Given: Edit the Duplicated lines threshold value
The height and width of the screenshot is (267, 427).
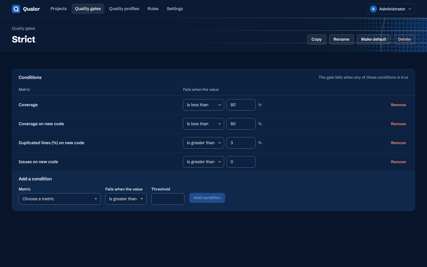Looking at the screenshot, I should [241, 143].
